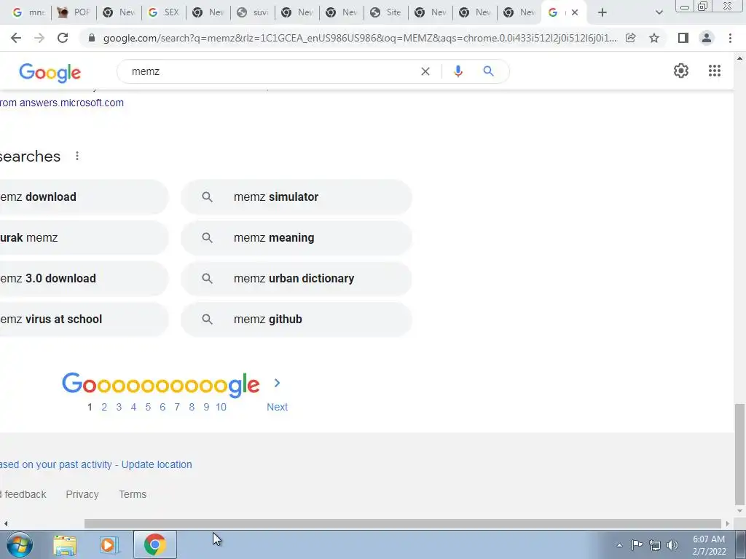Screen dimensions: 746x559
Task: Open the Chrome three-dot menu
Action: pos(730,38)
